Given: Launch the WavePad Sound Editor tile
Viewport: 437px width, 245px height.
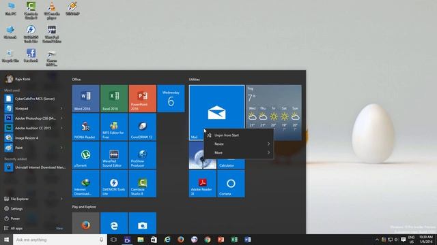Looking at the screenshot, I should click(114, 155).
